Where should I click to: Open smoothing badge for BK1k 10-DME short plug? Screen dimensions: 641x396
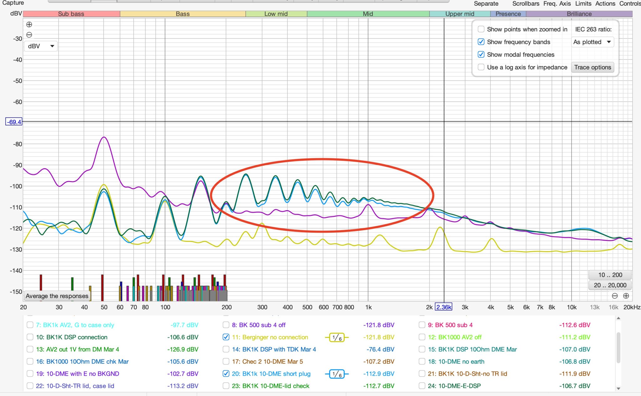[337, 374]
